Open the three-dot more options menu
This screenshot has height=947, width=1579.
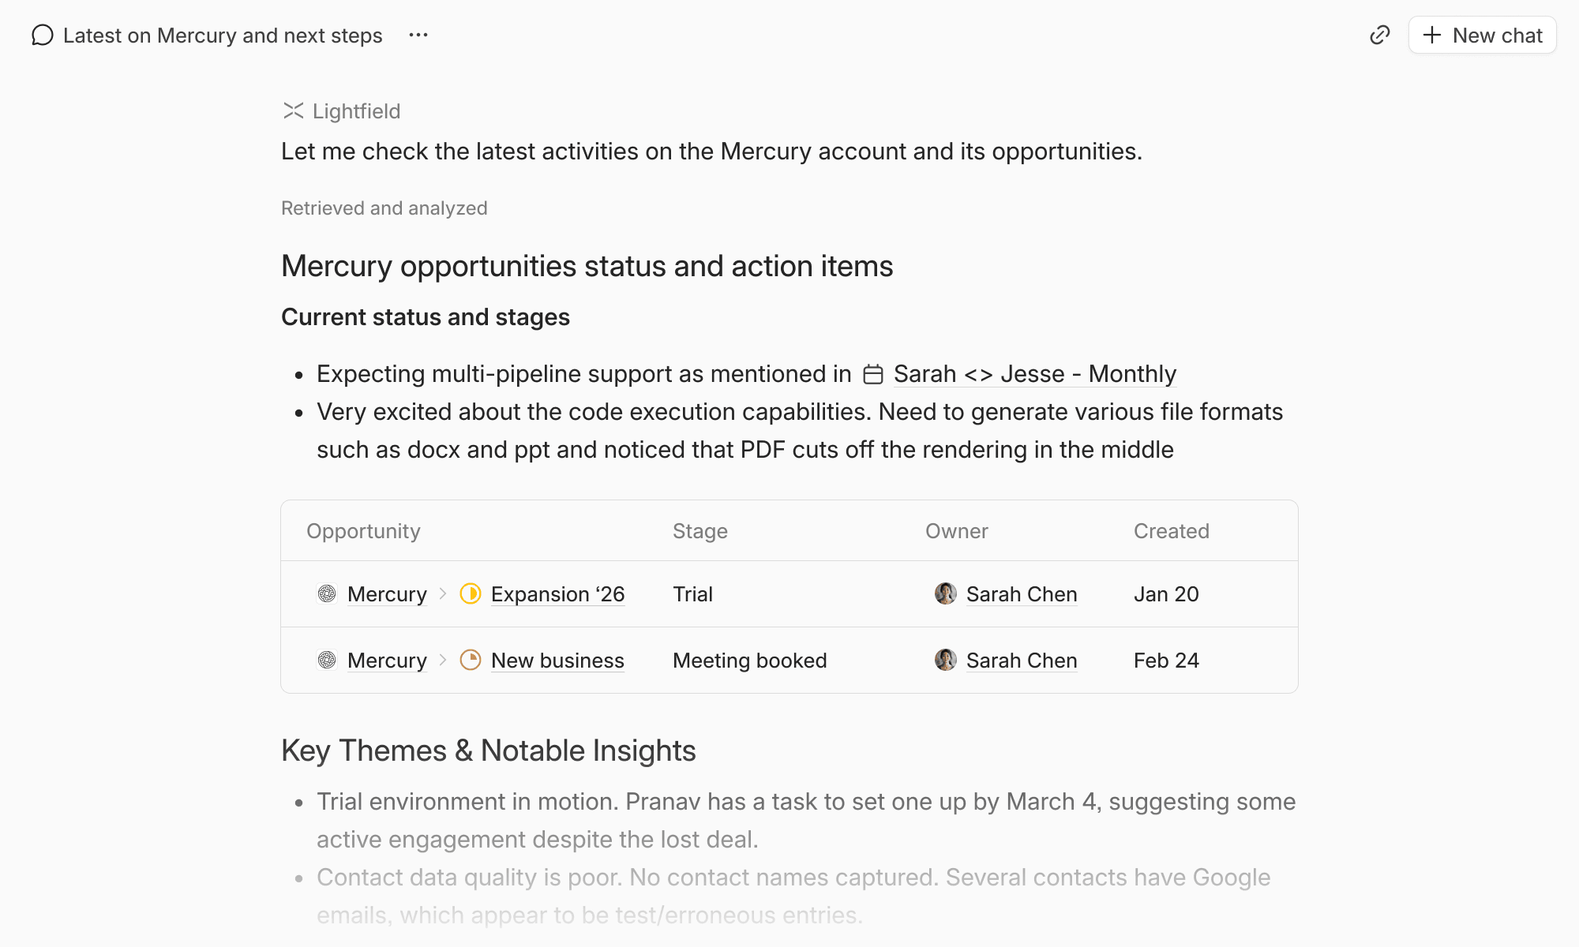tap(418, 36)
